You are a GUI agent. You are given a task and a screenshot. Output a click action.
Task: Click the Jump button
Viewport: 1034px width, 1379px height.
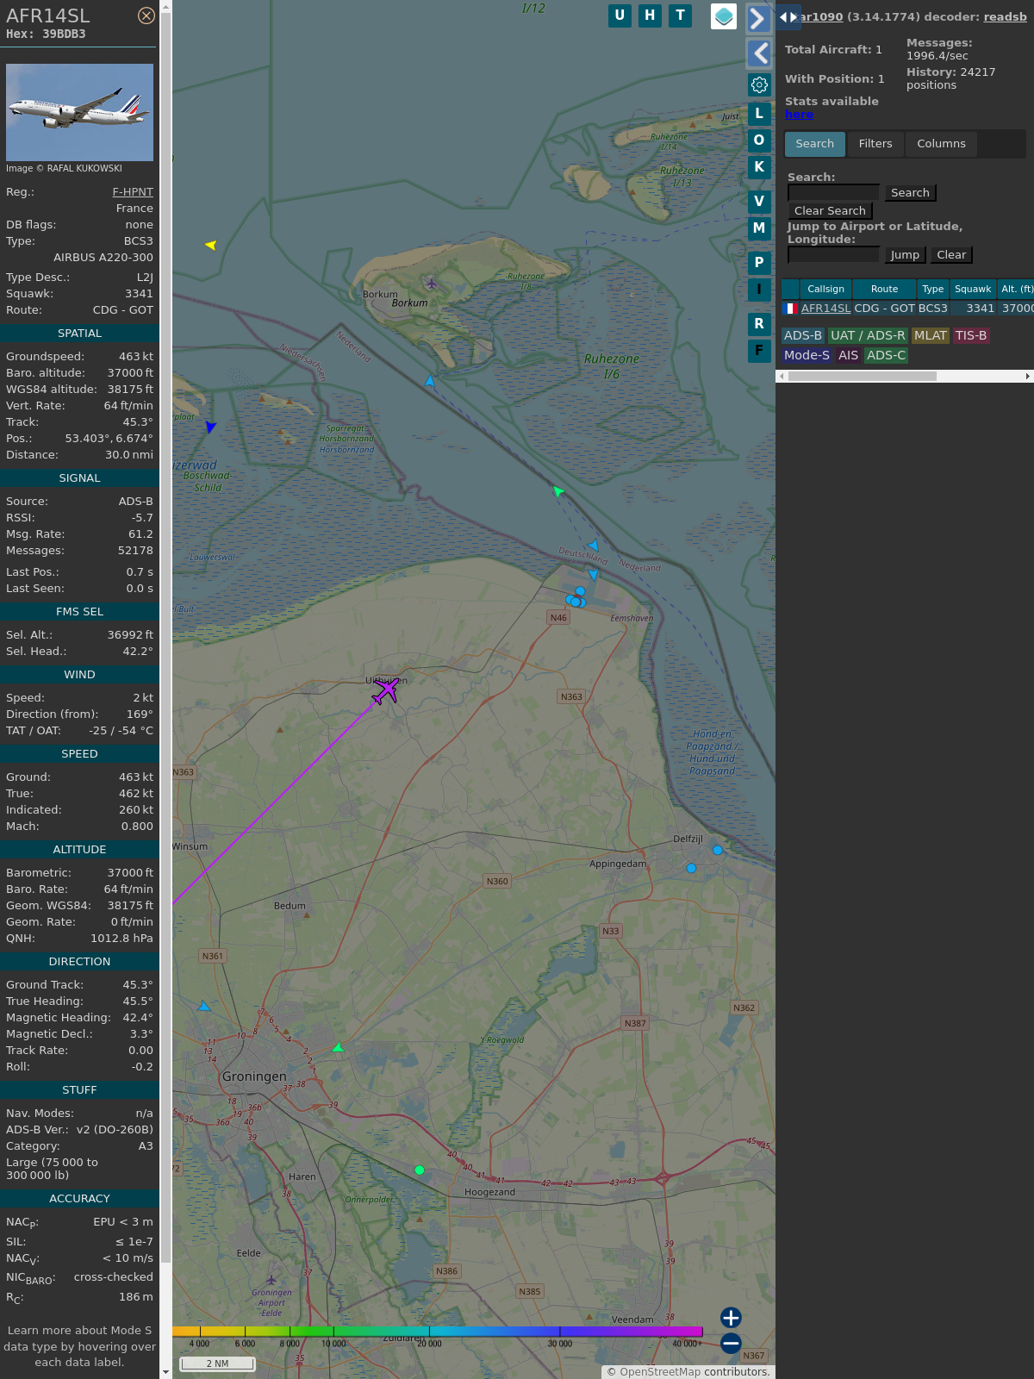[905, 255]
